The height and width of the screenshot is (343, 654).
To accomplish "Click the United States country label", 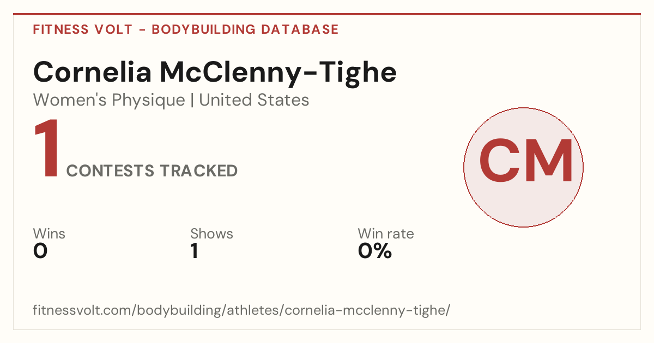I will pyautogui.click(x=254, y=100).
